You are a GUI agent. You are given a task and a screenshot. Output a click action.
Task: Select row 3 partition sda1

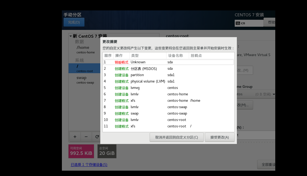click(168, 75)
